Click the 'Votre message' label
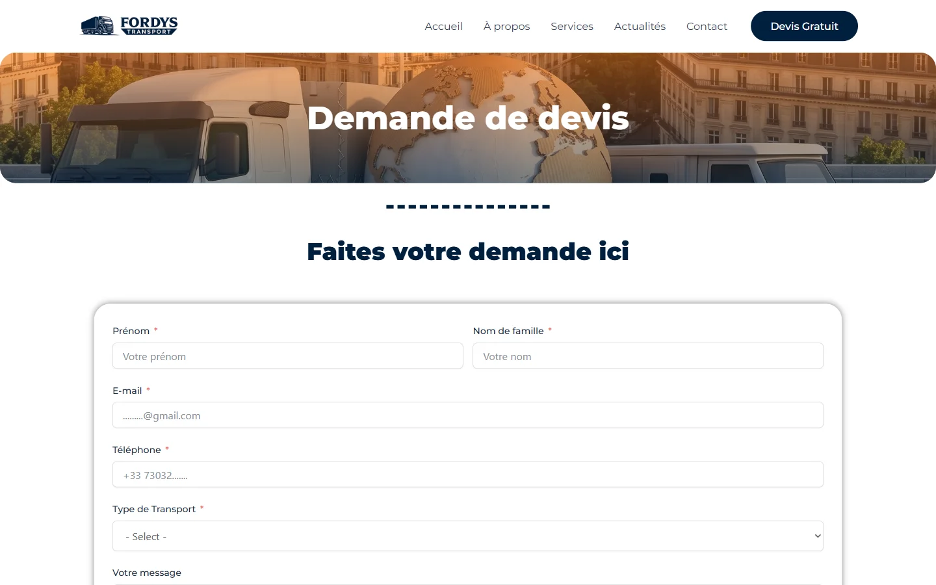The width and height of the screenshot is (936, 585). (x=147, y=573)
